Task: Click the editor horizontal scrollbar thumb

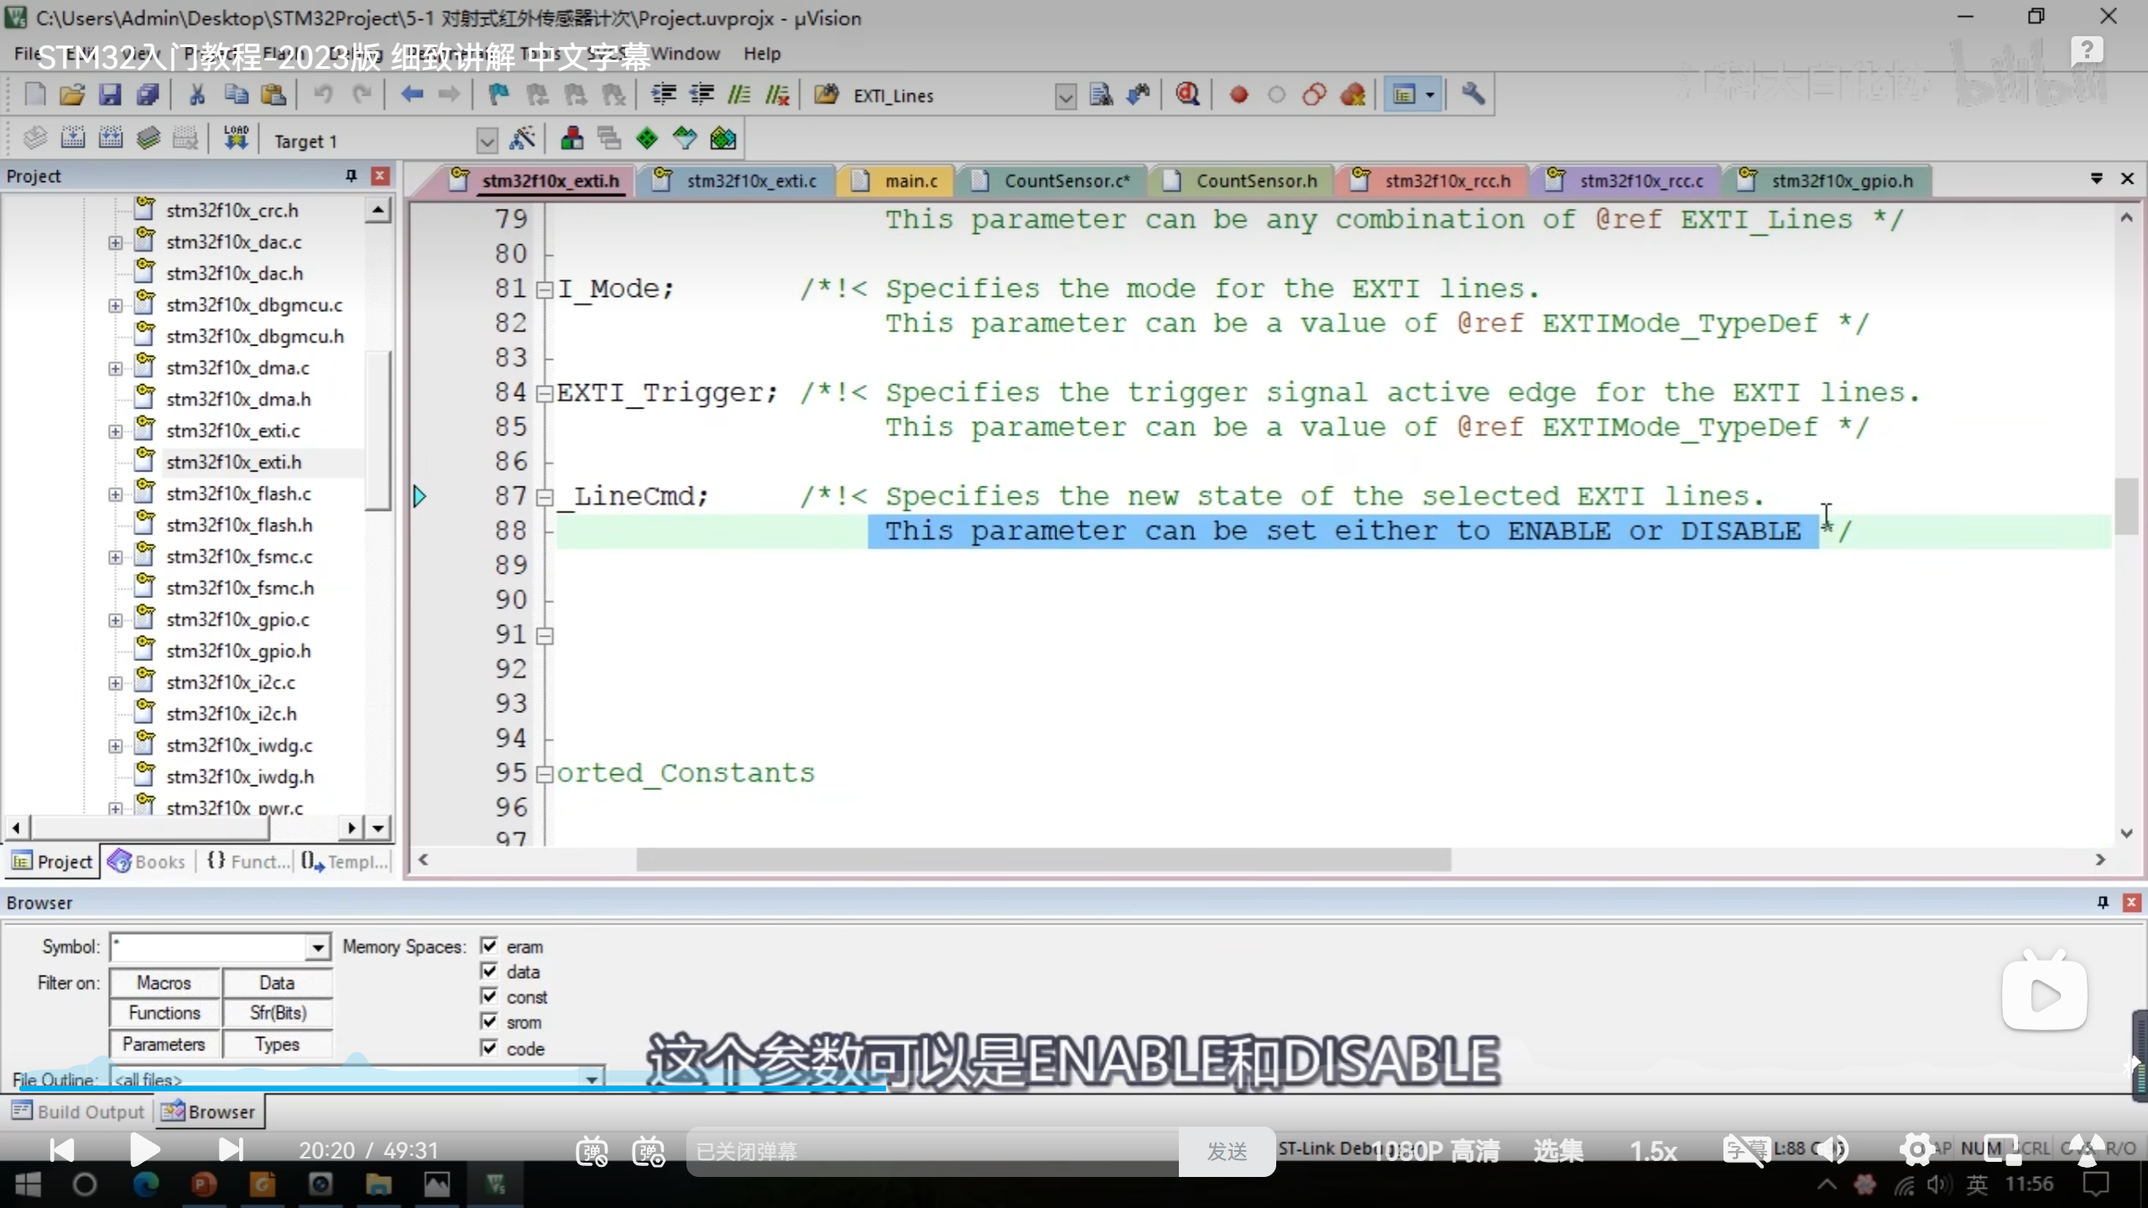Action: click(1043, 860)
